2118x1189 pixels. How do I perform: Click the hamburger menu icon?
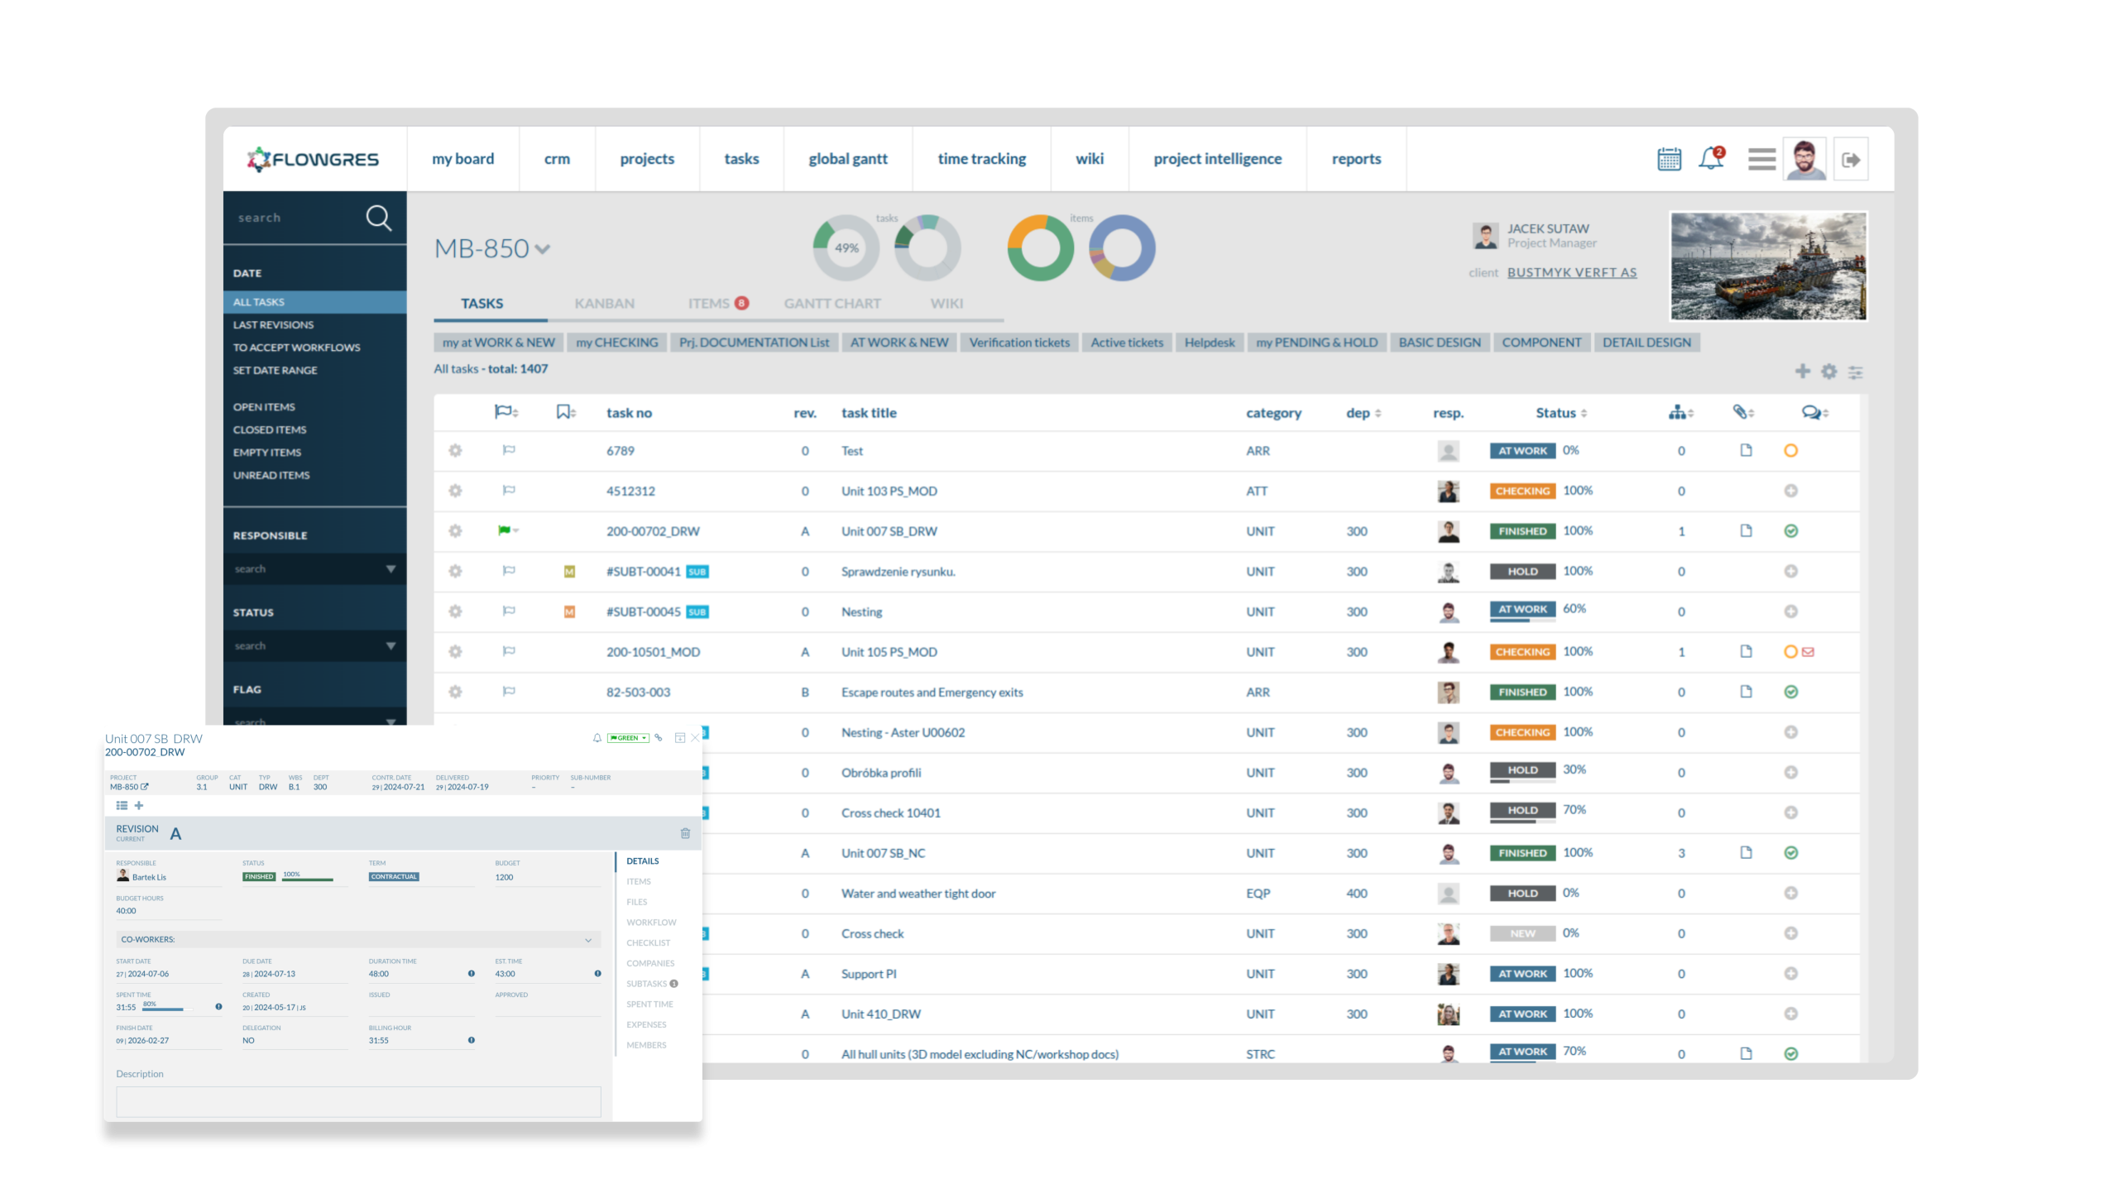(1761, 159)
